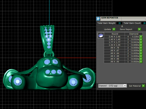
Task: Click the Set Material button label
Action: tap(135, 86)
